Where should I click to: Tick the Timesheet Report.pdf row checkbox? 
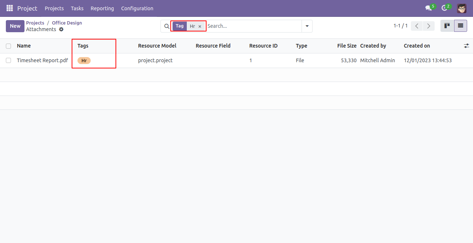point(8,61)
